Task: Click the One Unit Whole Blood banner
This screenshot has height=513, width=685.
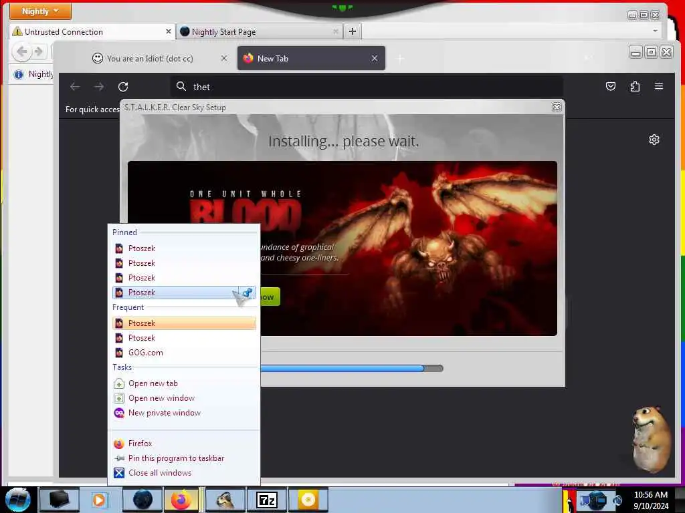Action: tap(342, 248)
